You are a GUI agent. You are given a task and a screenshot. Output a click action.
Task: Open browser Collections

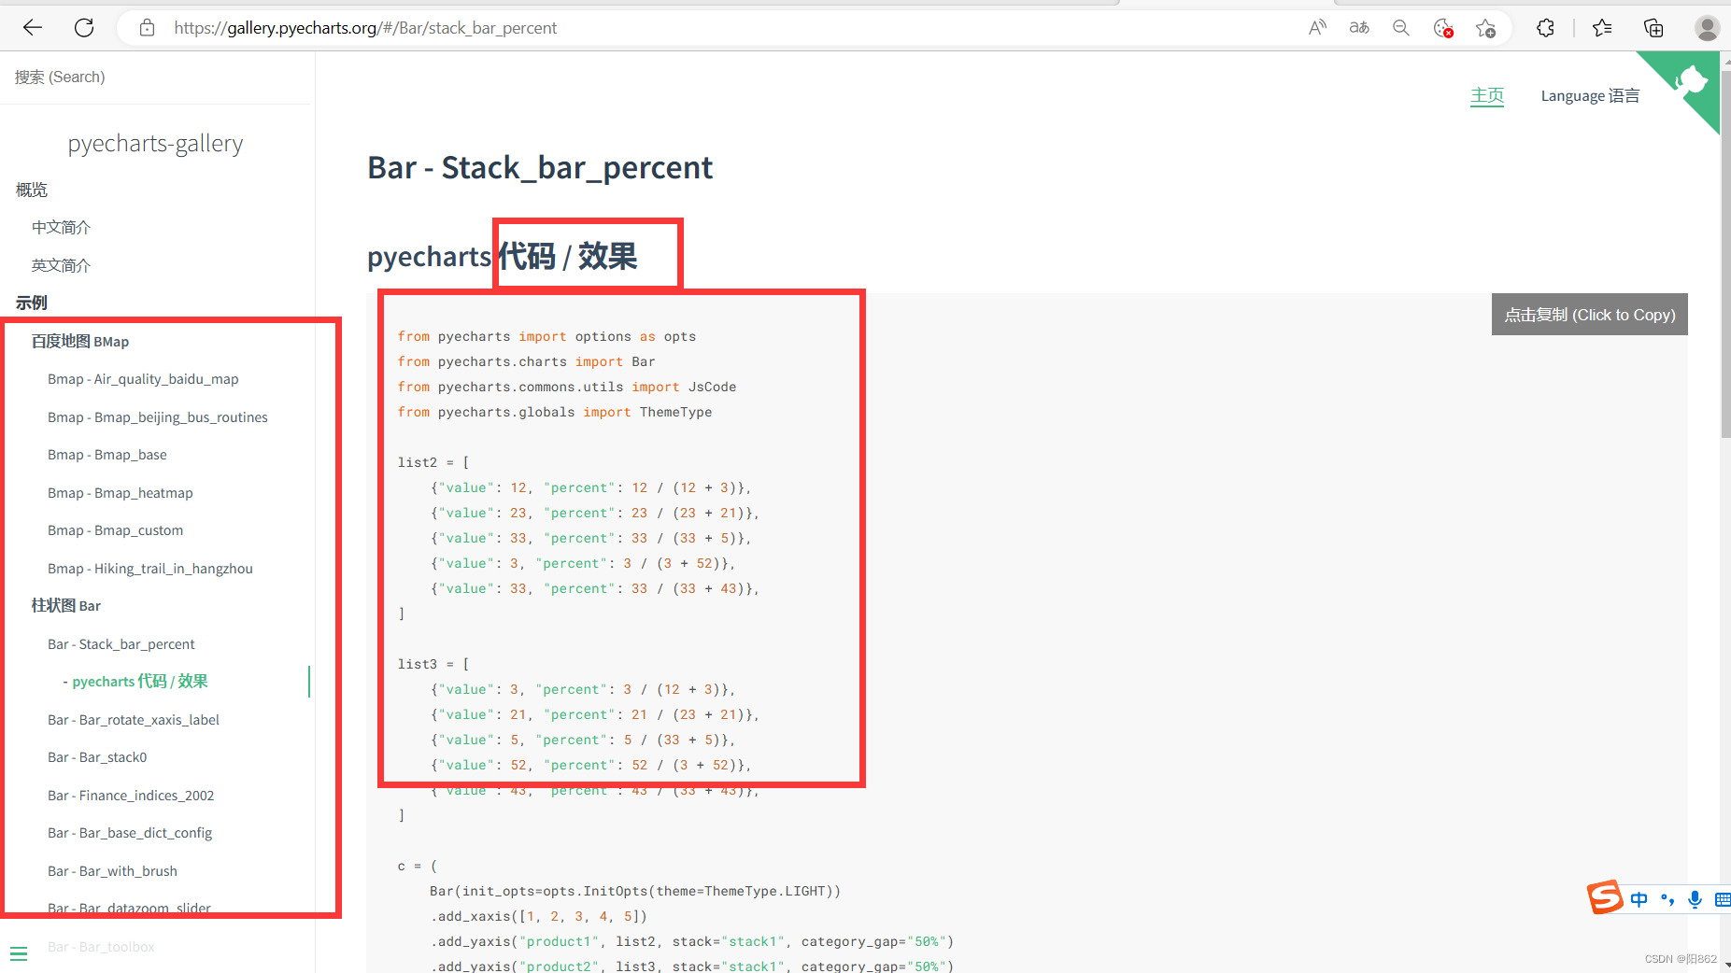click(1653, 28)
